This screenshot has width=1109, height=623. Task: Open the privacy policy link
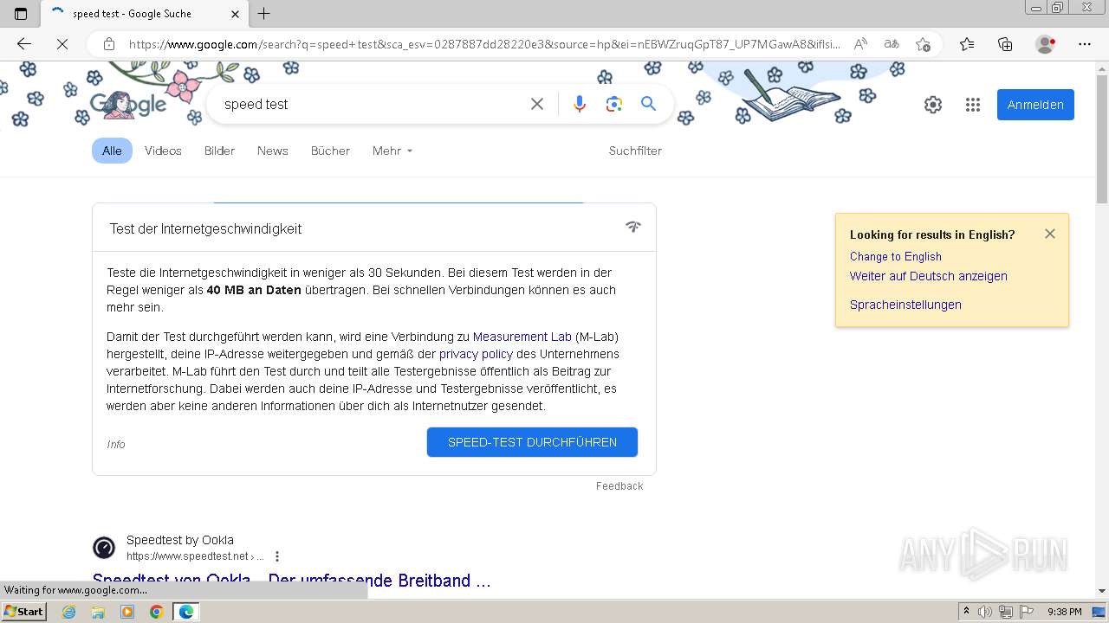(x=476, y=354)
